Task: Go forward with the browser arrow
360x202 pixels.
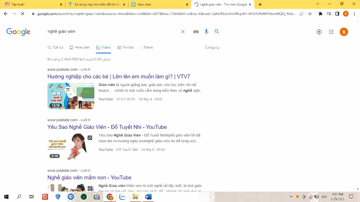Action: 14,14
